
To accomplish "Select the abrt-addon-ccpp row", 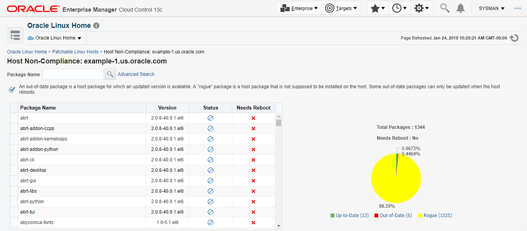I will [143, 128].
